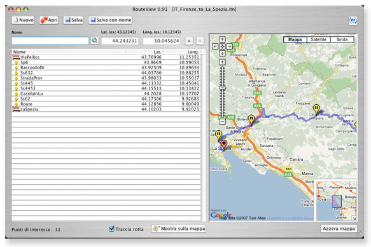Click the yellow marker near Bolano

(x=251, y=120)
